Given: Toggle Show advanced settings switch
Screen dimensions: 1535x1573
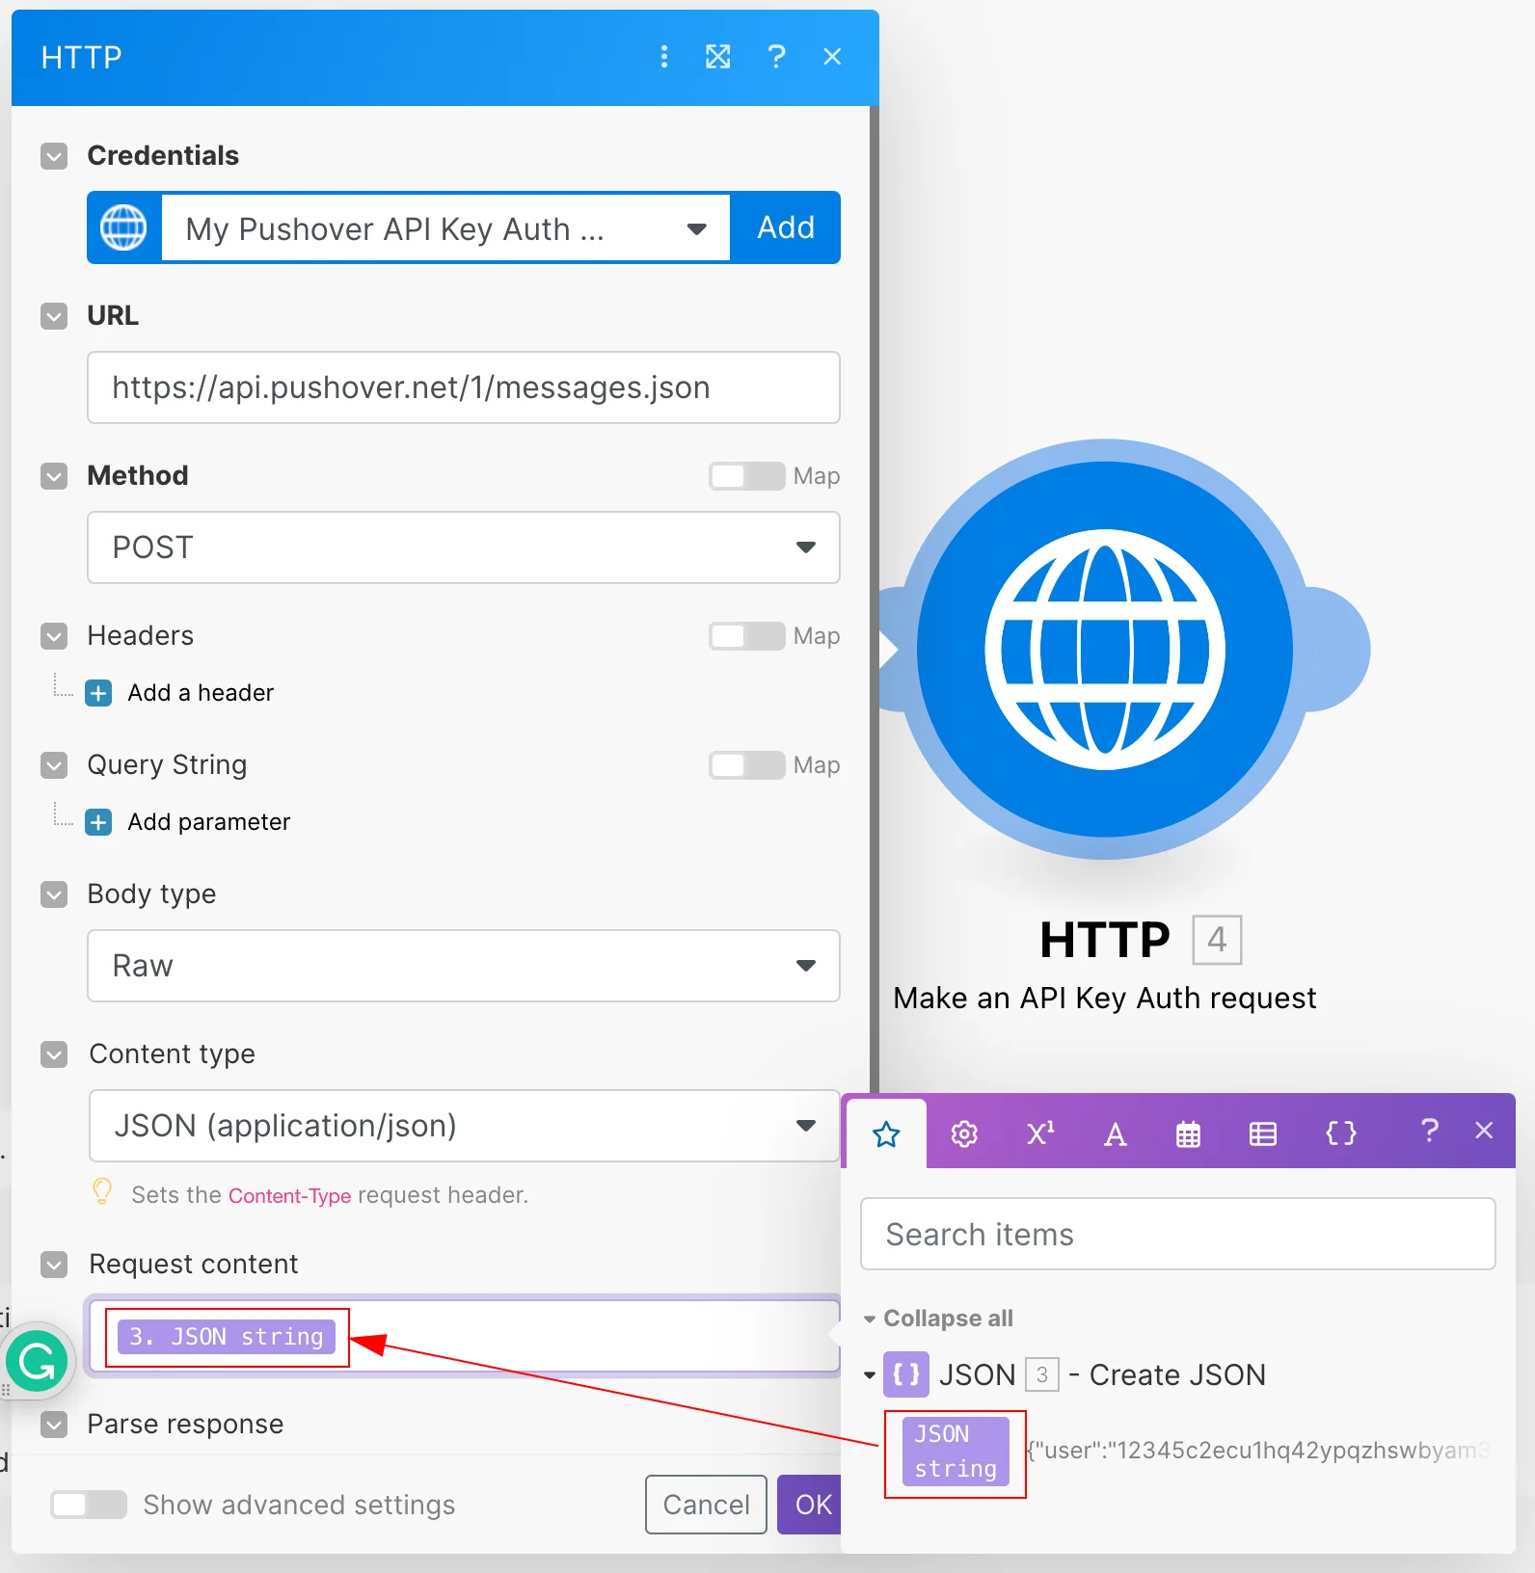Looking at the screenshot, I should coord(89,1505).
